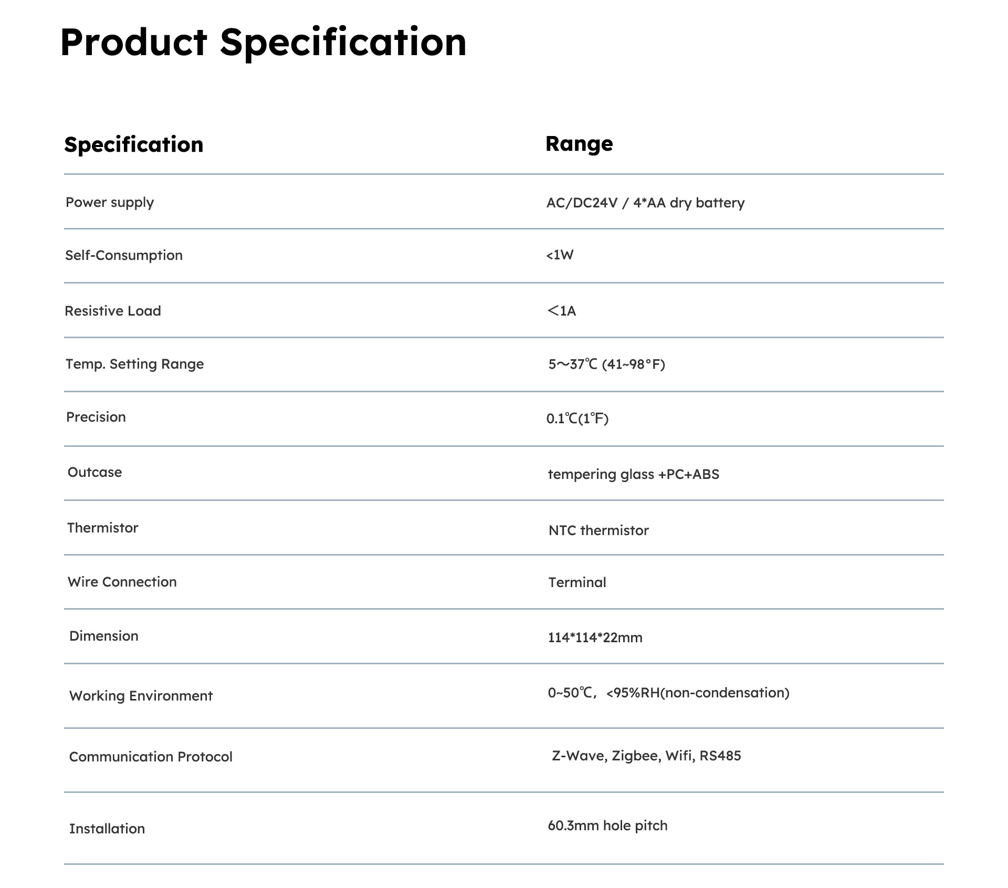Select the Range column header
This screenshot has width=1008, height=888.
pyautogui.click(x=579, y=143)
